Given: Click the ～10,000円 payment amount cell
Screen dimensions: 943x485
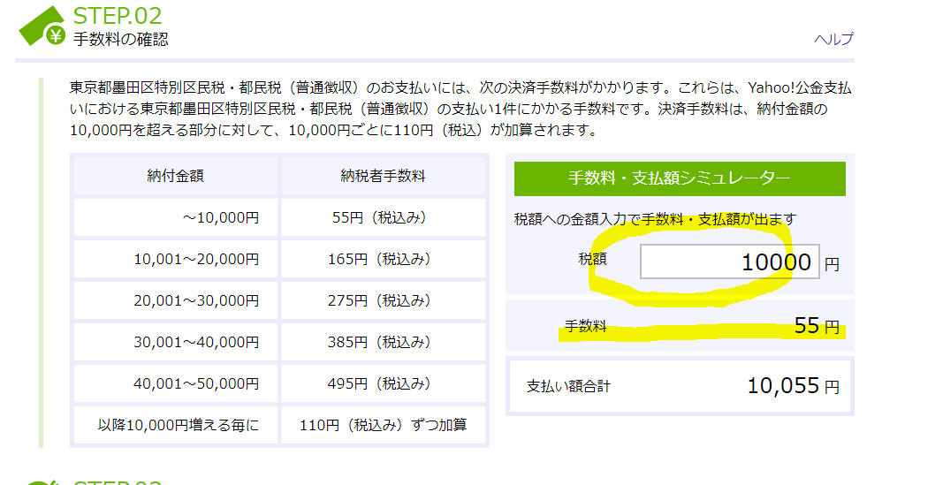Looking at the screenshot, I should pos(176,217).
